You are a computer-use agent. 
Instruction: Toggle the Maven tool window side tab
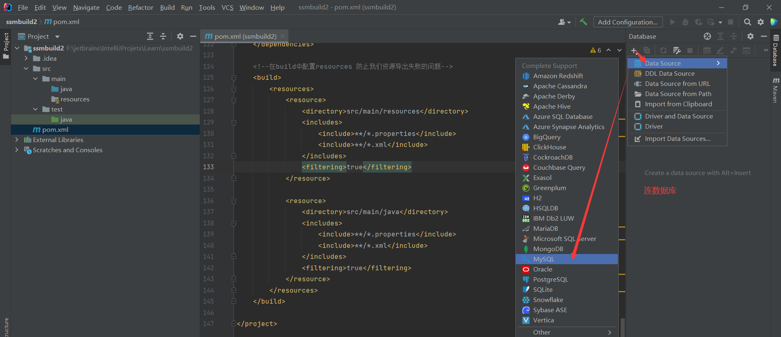pos(776,90)
